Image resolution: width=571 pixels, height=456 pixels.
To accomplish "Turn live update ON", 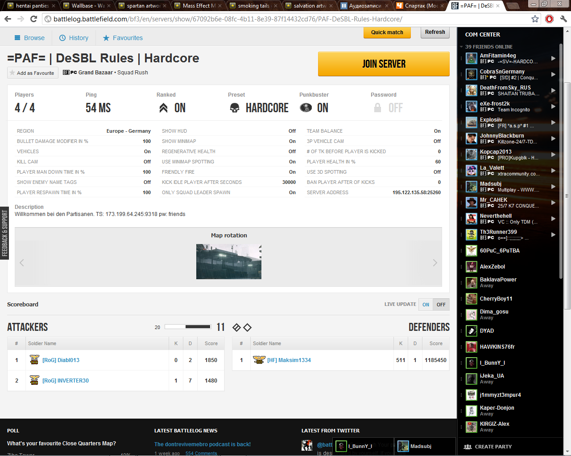I will [426, 305].
